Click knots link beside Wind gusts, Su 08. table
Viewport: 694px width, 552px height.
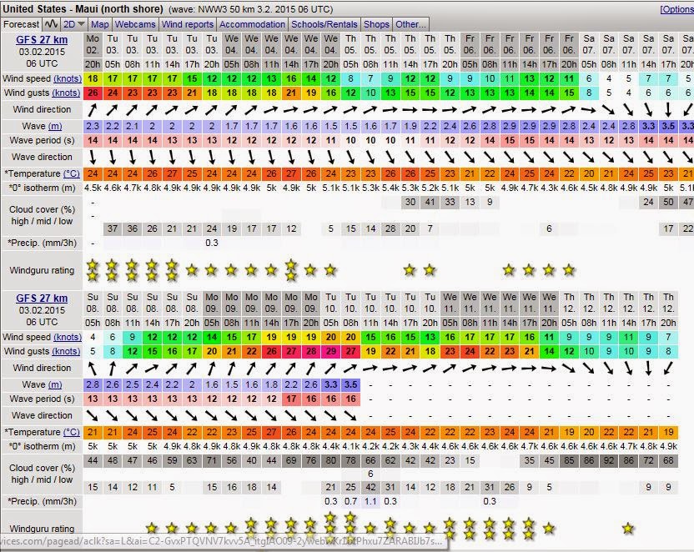coord(66,351)
